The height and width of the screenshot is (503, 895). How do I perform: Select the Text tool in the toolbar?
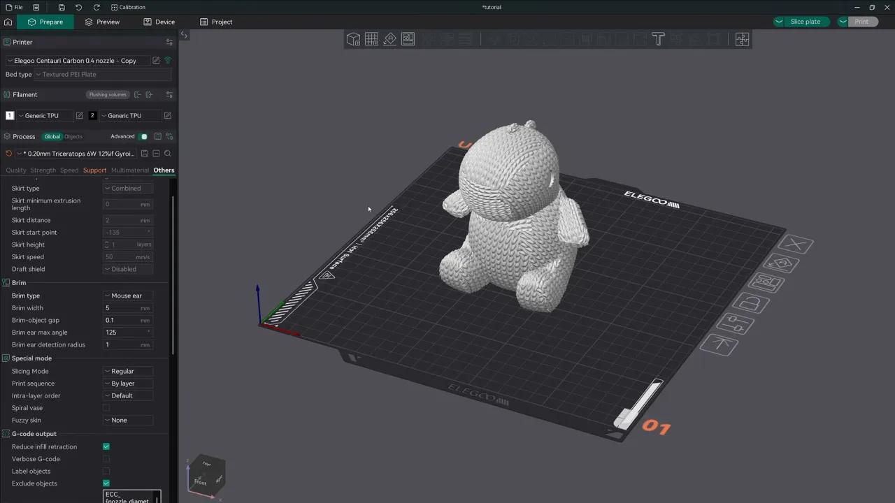pos(658,39)
